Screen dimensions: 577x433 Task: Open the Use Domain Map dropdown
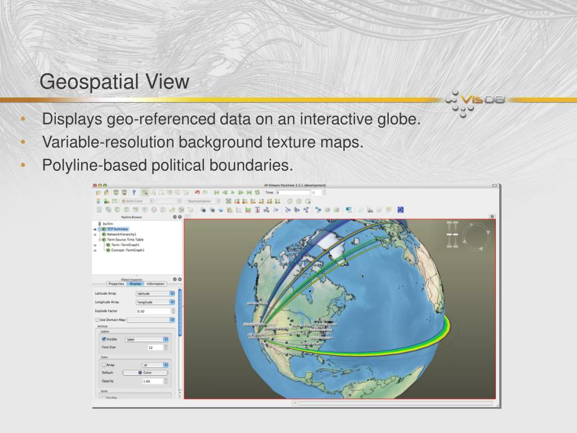(151, 320)
